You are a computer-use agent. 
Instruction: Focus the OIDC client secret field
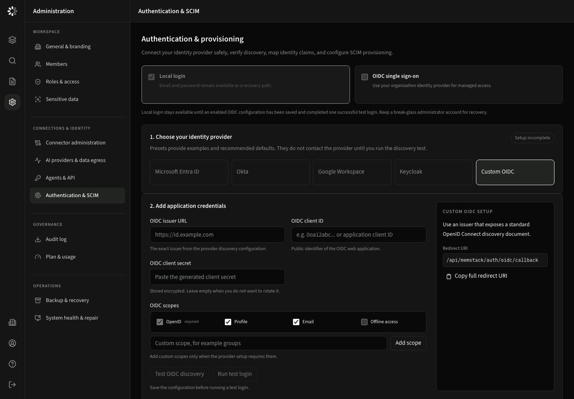coord(217,277)
